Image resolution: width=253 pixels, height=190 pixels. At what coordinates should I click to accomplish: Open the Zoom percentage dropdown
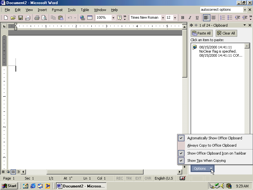[x=113, y=18]
